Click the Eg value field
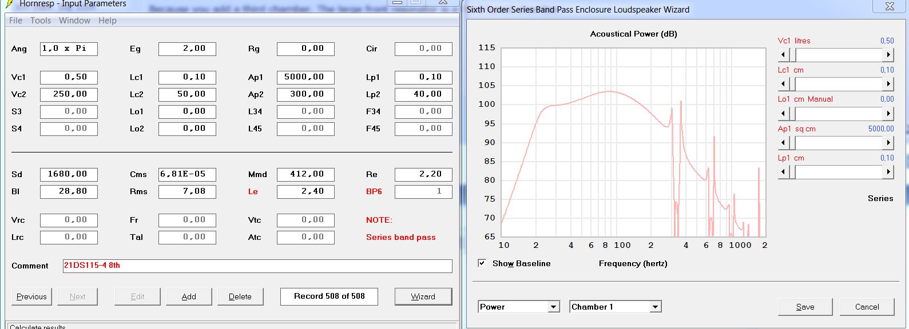This screenshot has width=909, height=329. 187,49
